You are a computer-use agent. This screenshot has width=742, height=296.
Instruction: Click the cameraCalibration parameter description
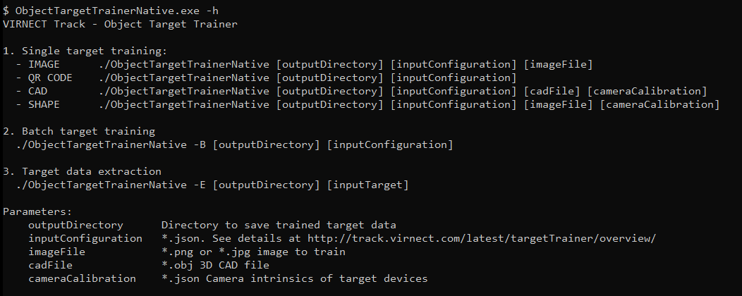point(294,278)
